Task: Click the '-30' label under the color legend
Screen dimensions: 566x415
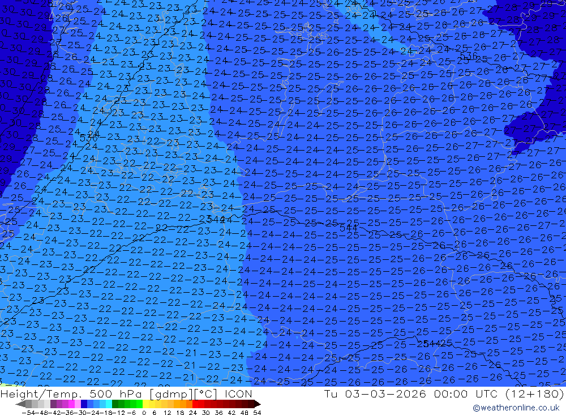Action: (x=81, y=413)
